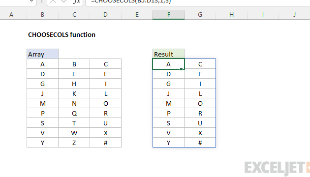
Task: Select cell 'U' in the Array table
Action: (106, 123)
